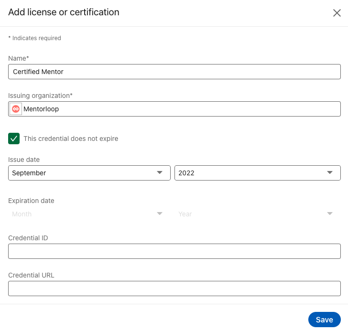Click the arrow on the issue month selector
The height and width of the screenshot is (331, 348).
click(160, 172)
